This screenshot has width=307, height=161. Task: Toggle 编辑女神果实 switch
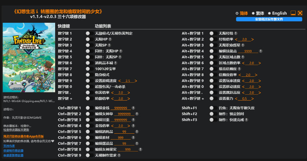pos(89,150)
